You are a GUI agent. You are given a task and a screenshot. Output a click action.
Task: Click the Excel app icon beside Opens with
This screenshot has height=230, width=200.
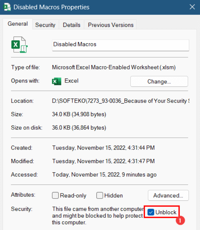[x=57, y=81]
